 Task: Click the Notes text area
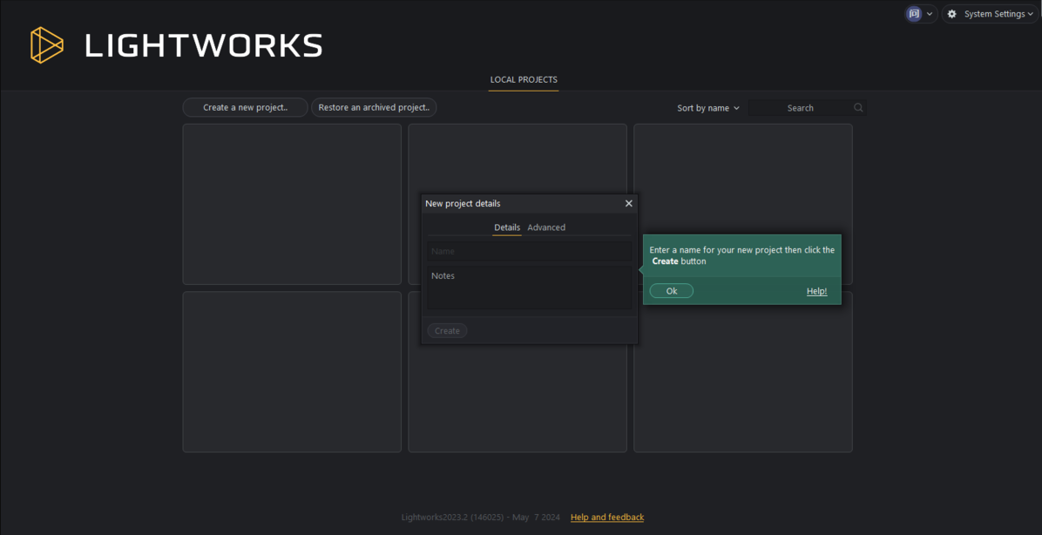pyautogui.click(x=530, y=288)
